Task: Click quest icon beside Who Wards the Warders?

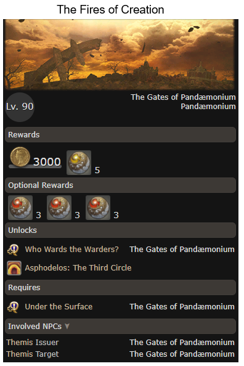Action: (x=13, y=250)
